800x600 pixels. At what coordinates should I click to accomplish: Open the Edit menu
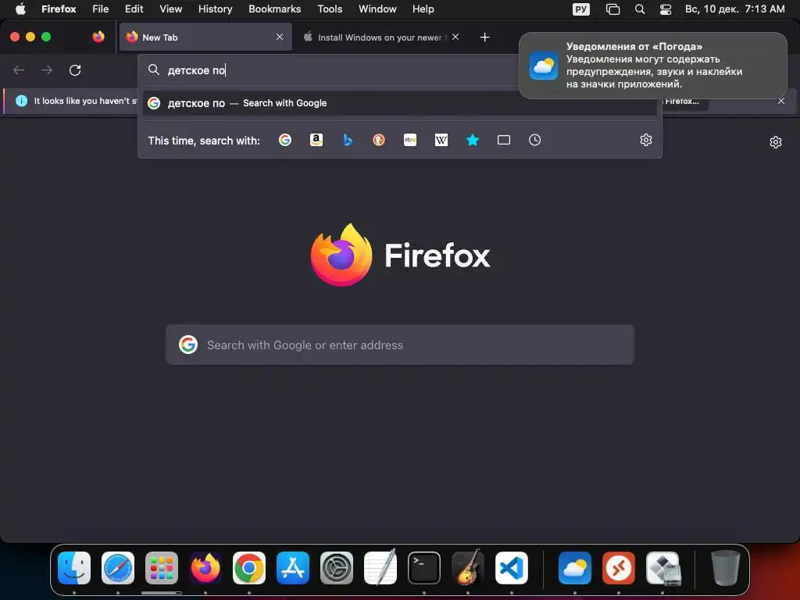(x=134, y=9)
